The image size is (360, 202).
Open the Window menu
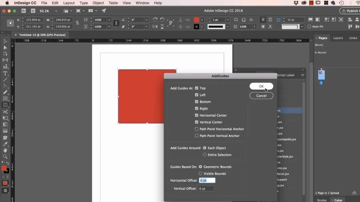[142, 3]
